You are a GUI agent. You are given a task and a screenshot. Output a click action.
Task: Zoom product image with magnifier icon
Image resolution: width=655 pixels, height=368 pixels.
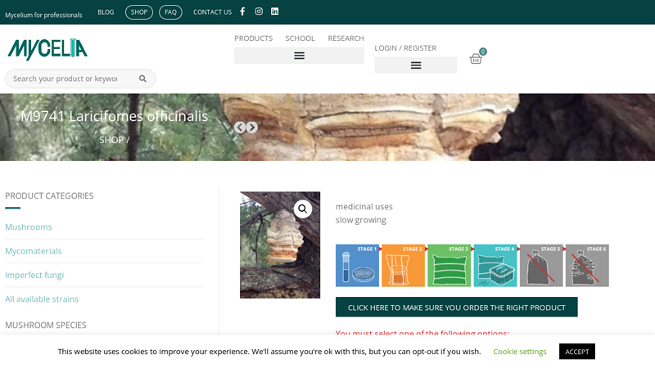(303, 209)
